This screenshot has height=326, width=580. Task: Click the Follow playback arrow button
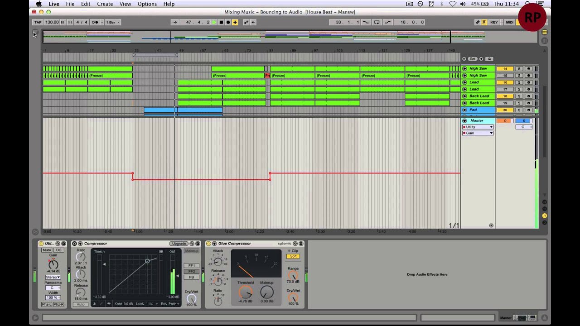175,22
